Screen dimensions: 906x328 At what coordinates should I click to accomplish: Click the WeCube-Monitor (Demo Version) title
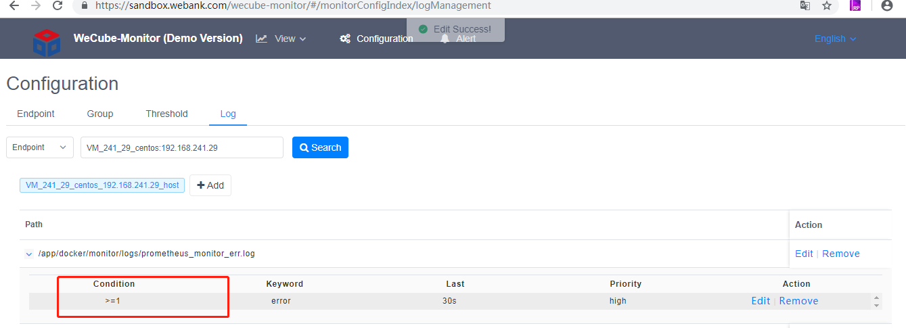click(158, 38)
